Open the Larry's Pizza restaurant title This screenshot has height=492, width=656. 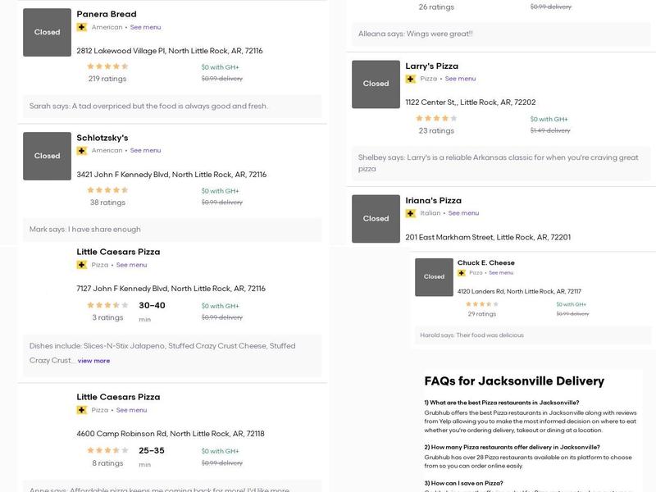click(x=431, y=66)
